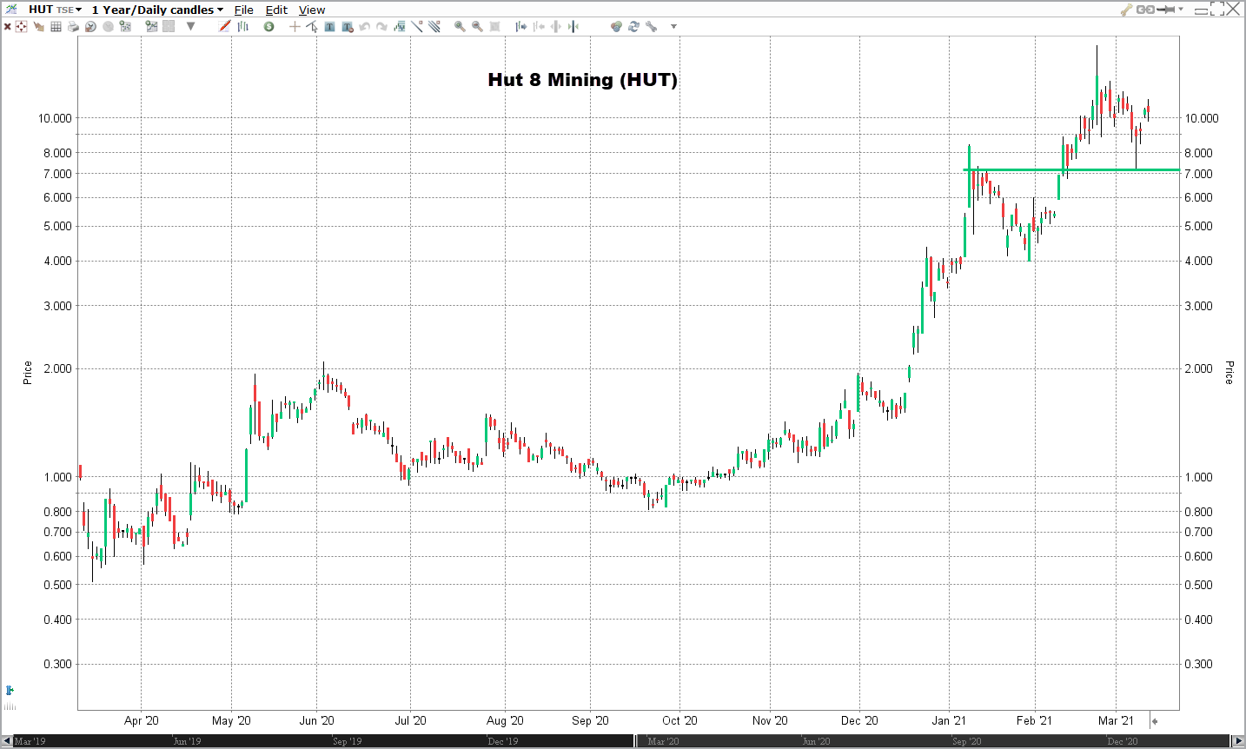Click the zoom in magnifier icon
Image resolution: width=1246 pixels, height=749 pixels.
click(460, 27)
